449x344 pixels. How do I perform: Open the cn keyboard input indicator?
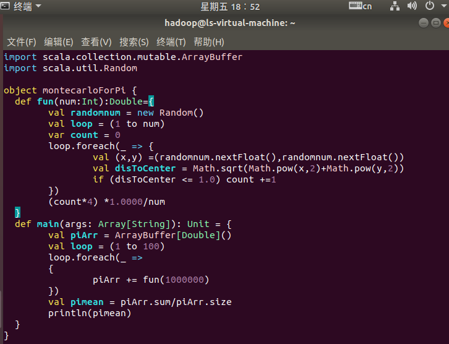(360, 6)
